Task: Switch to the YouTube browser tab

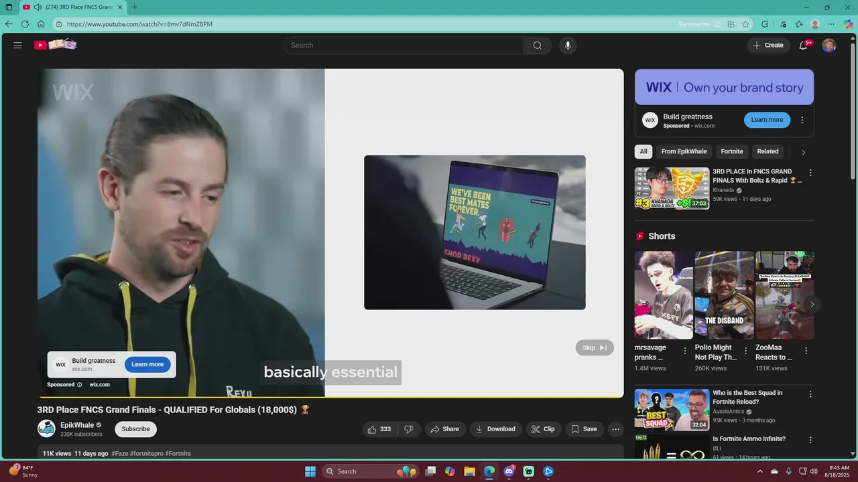Action: coord(72,7)
